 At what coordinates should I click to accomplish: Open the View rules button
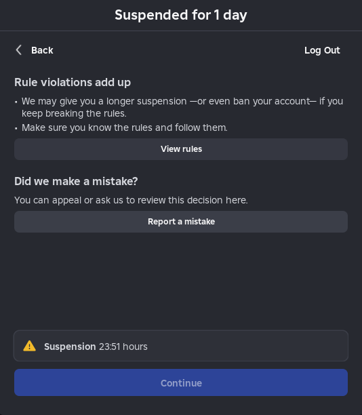tap(181, 149)
